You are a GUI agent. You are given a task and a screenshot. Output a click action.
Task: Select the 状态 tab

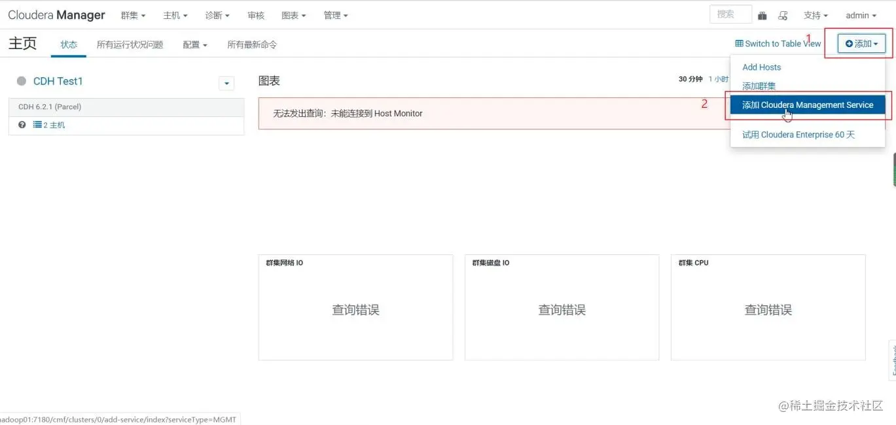click(69, 44)
